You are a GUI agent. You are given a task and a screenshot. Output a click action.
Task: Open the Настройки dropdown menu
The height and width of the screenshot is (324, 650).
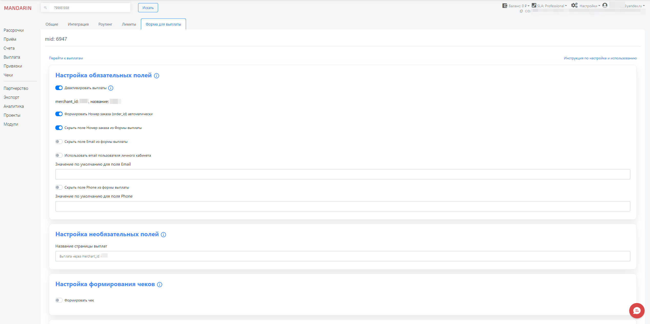590,6
